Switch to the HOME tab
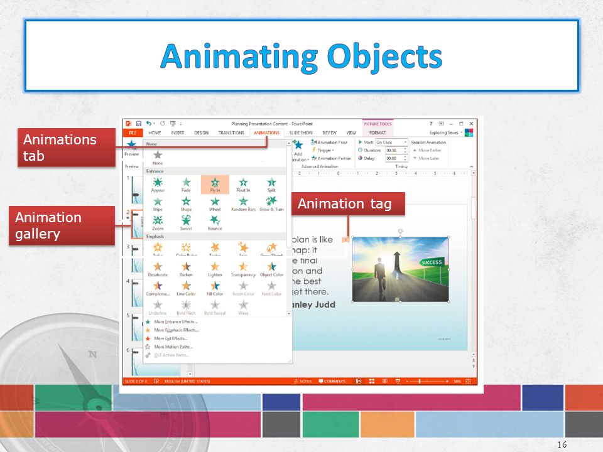603x452 pixels. [x=155, y=132]
